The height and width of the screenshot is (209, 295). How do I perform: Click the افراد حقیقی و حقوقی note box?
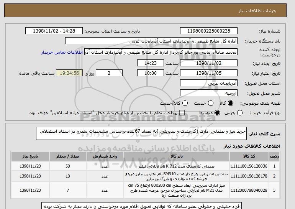[x=141, y=206]
